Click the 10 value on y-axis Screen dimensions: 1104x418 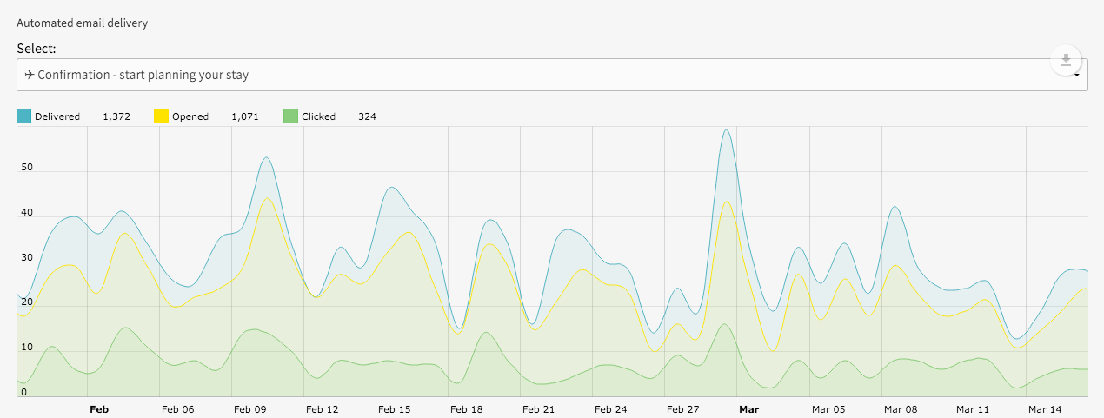(27, 348)
